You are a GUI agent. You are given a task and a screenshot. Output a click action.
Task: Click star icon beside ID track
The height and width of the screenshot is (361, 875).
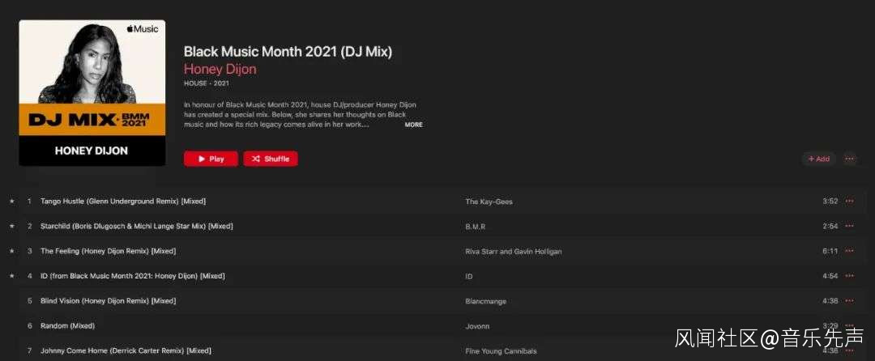coord(11,276)
